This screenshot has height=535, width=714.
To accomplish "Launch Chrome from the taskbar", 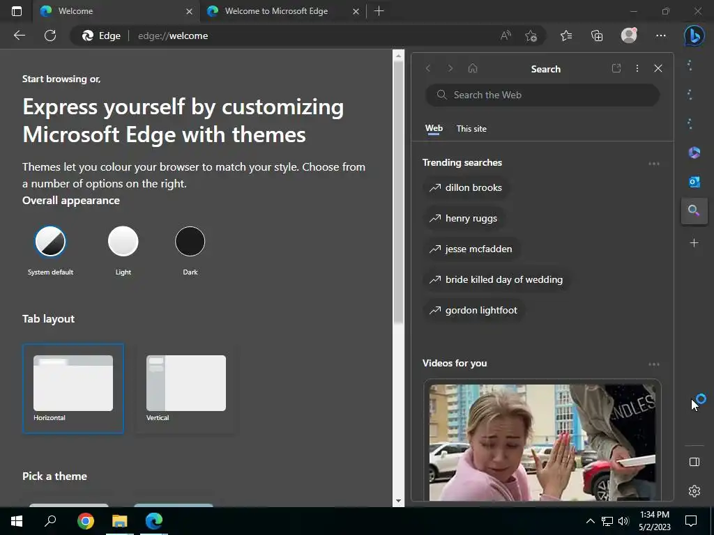I will 85,521.
